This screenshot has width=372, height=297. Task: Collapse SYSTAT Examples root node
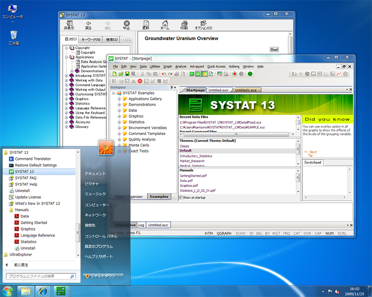pos(113,93)
